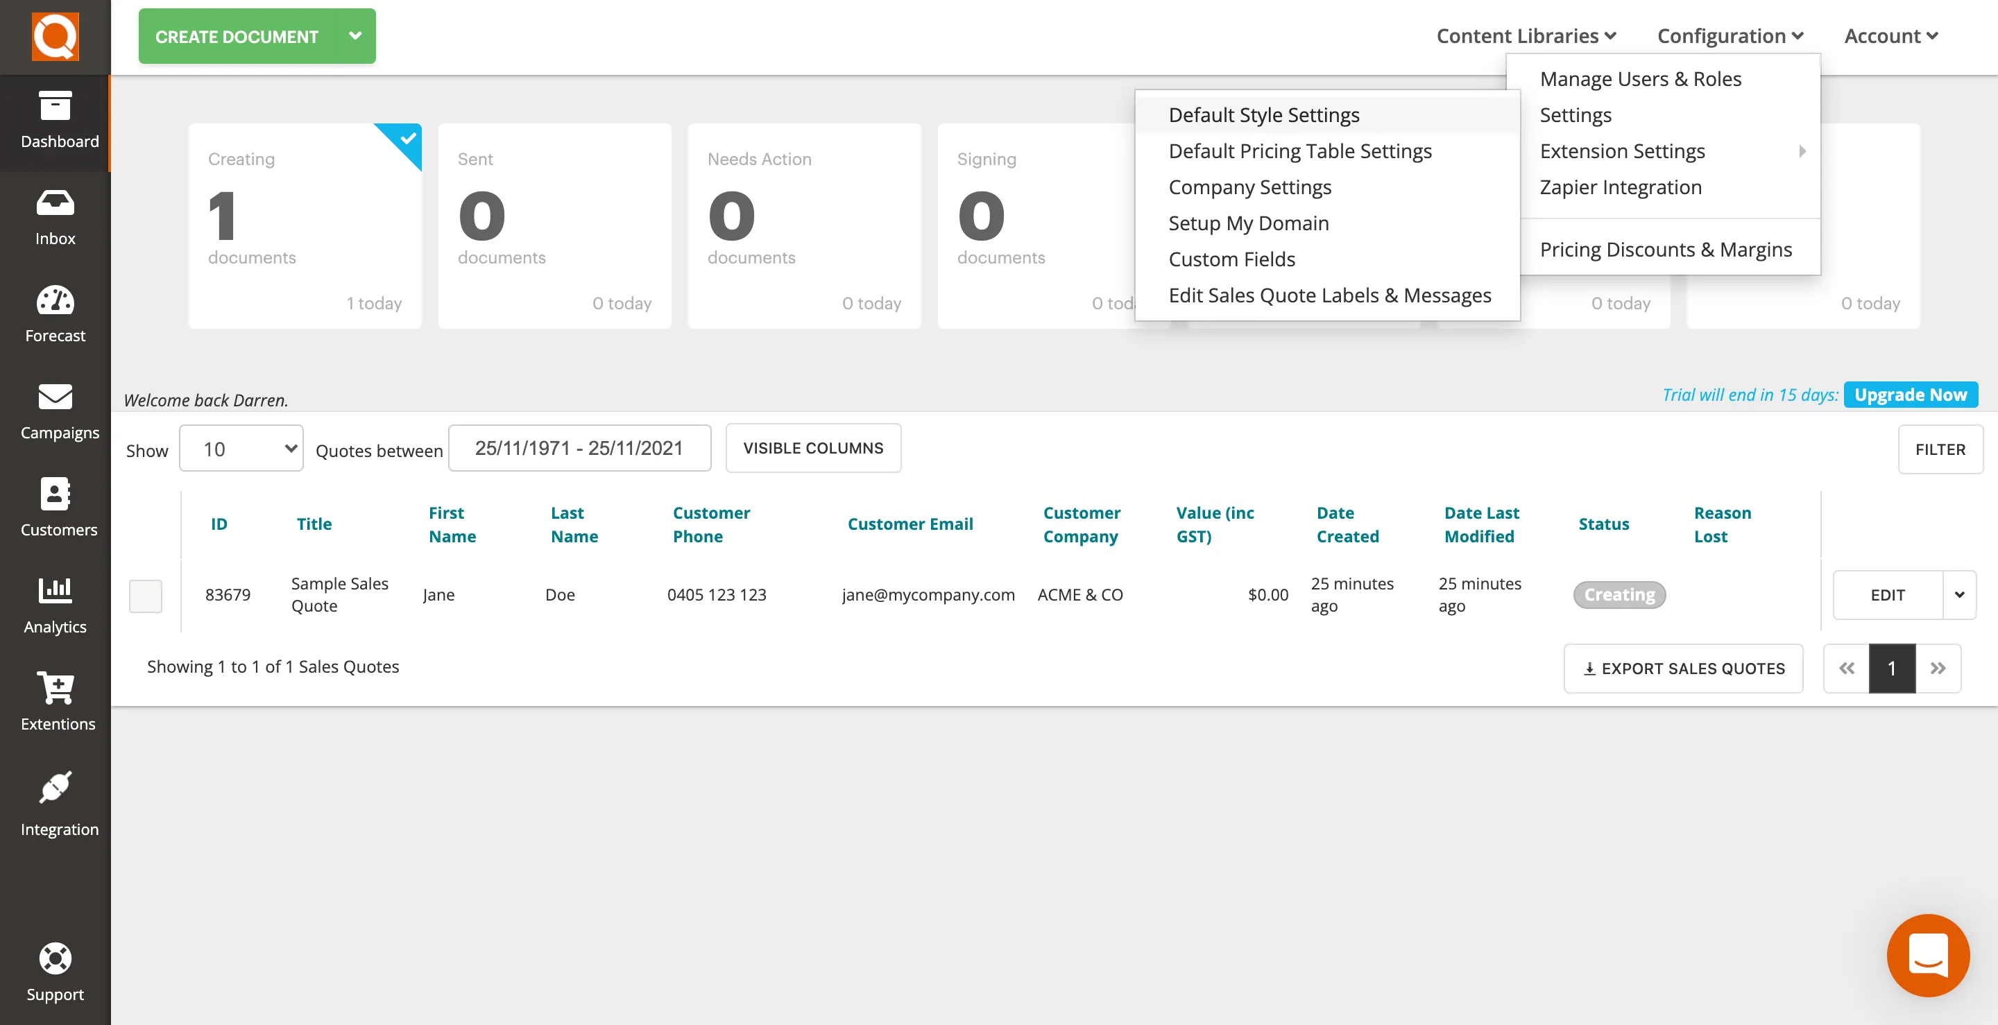Click Export Sales Quotes
Image resolution: width=1998 pixels, height=1025 pixels.
point(1683,668)
